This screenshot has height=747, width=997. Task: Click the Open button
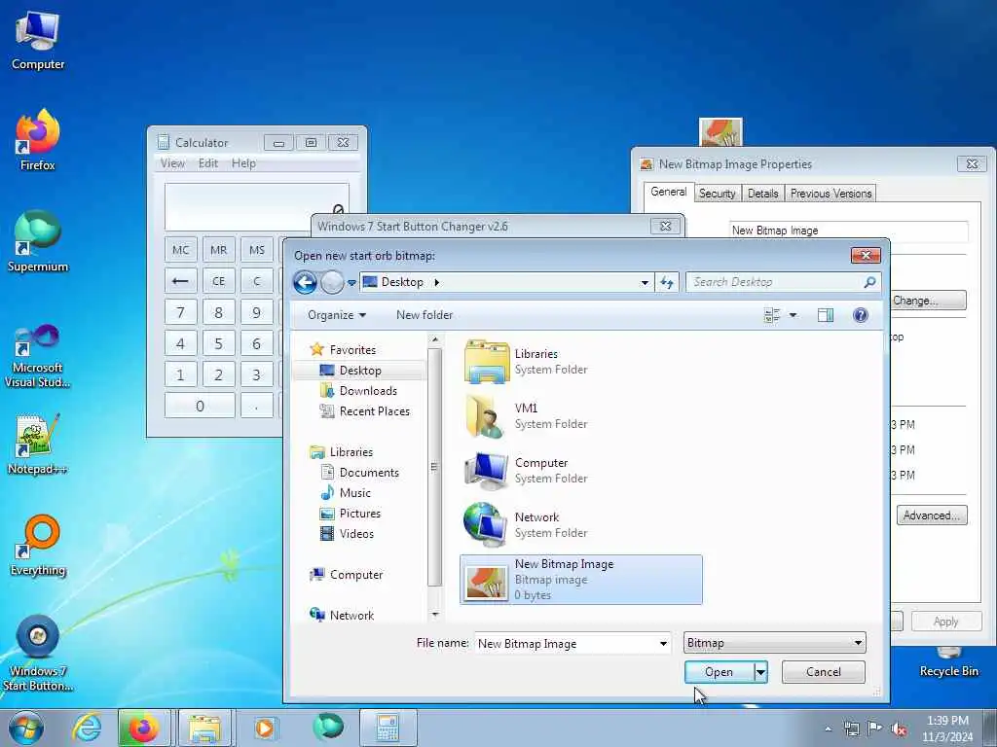[720, 672]
